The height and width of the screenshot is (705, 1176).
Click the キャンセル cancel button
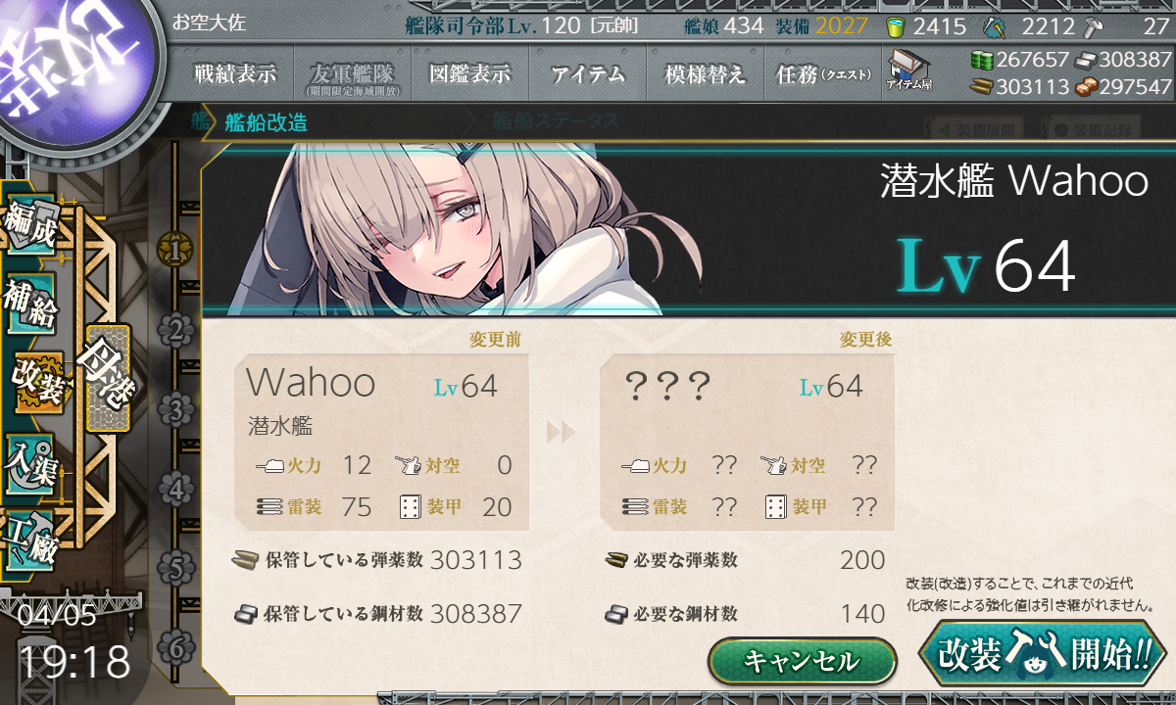803,662
